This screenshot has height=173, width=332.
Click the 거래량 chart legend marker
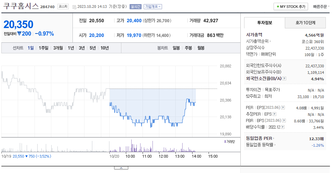pyautogui.click(x=225, y=142)
